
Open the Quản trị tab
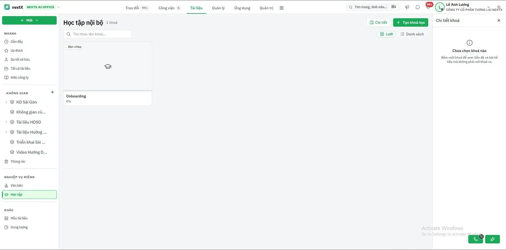tap(266, 8)
